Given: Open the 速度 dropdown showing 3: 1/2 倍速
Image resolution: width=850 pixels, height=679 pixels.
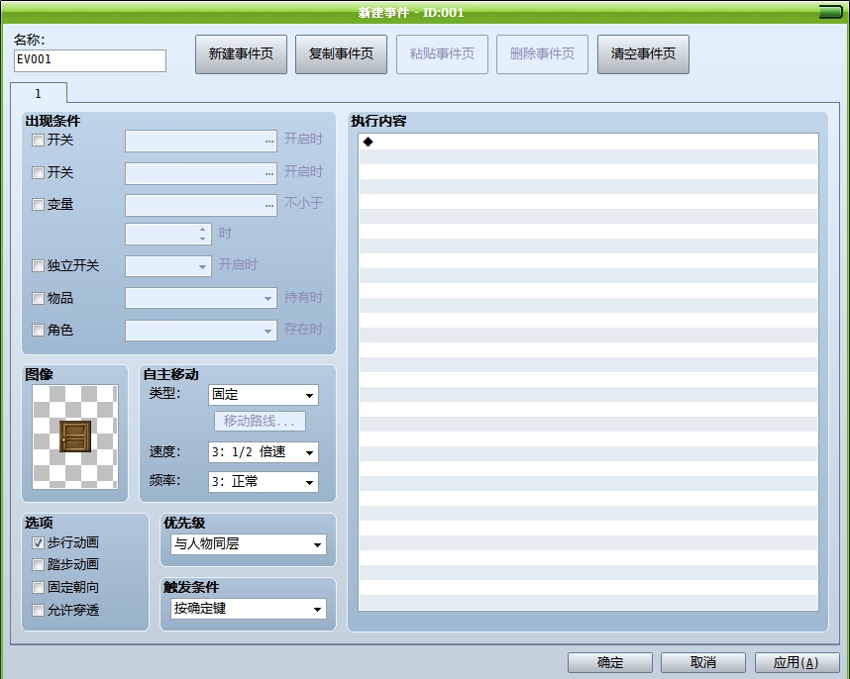Looking at the screenshot, I should click(x=263, y=452).
